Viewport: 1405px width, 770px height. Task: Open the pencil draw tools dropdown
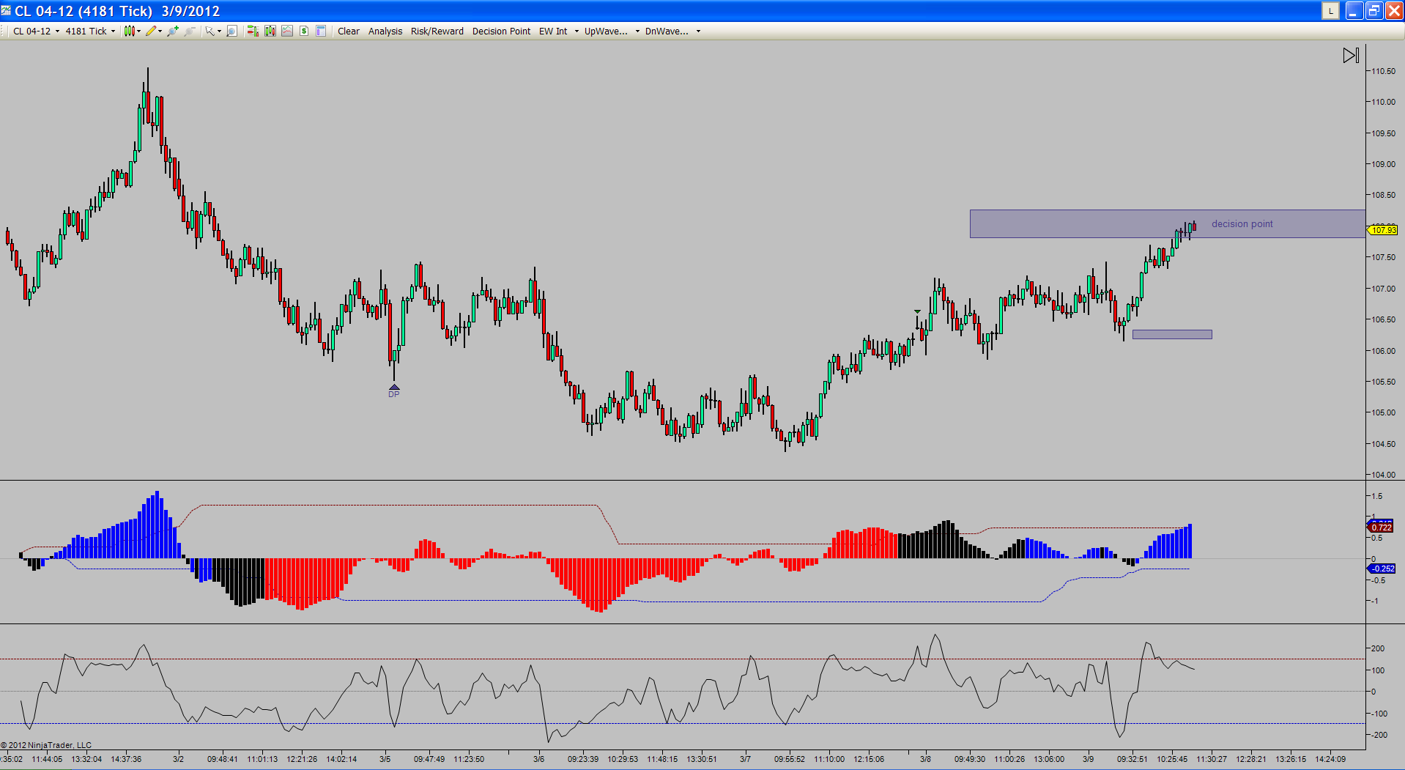153,31
